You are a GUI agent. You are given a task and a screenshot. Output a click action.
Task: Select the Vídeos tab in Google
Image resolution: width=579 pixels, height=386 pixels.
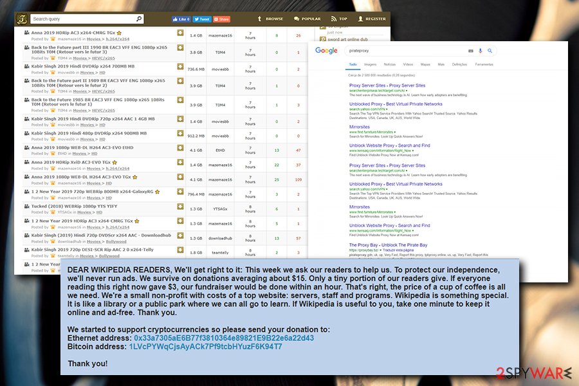408,64
